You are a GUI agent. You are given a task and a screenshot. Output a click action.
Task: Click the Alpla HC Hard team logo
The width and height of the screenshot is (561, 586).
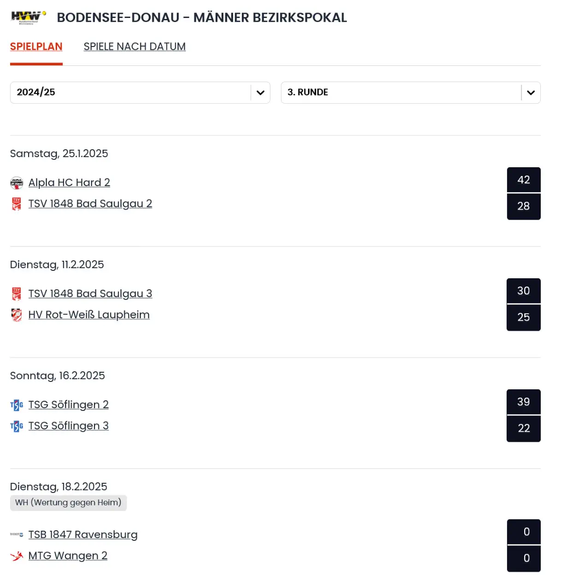click(x=17, y=183)
